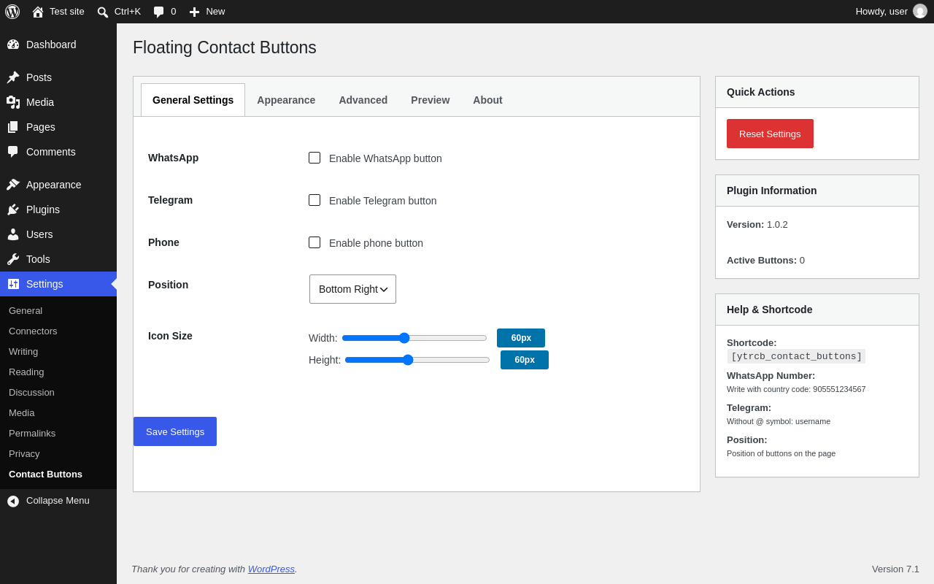Click the Save Settings button
The width and height of the screenshot is (934, 584).
(175, 431)
